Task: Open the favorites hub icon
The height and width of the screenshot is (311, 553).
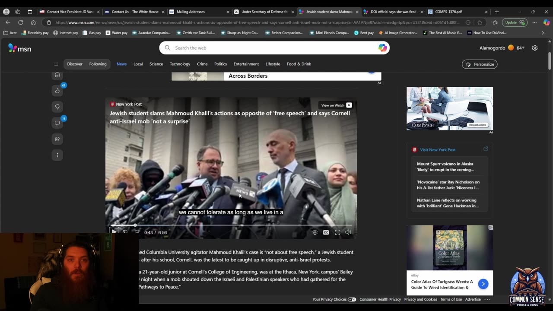Action: pos(495,22)
